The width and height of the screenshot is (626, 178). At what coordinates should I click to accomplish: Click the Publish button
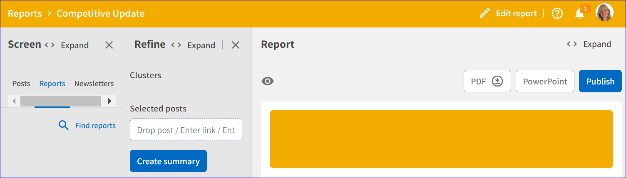point(600,81)
